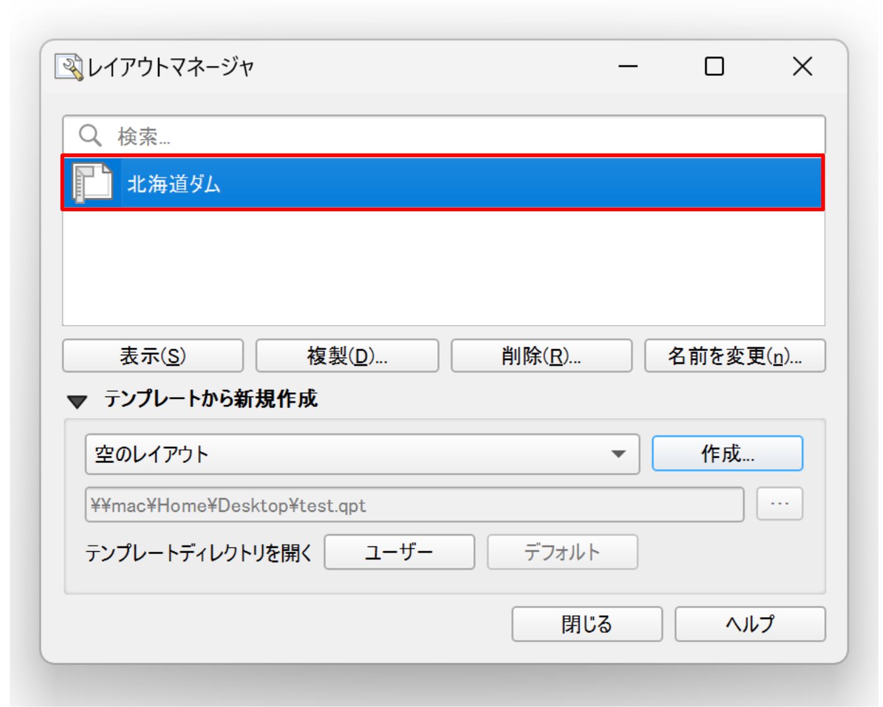Click the ... browse button for template file
The height and width of the screenshot is (707, 883).
780,503
